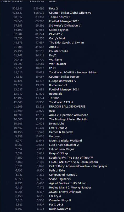Open Space Engineers entry
Screen dimensions: 124x212
pos(60,179)
